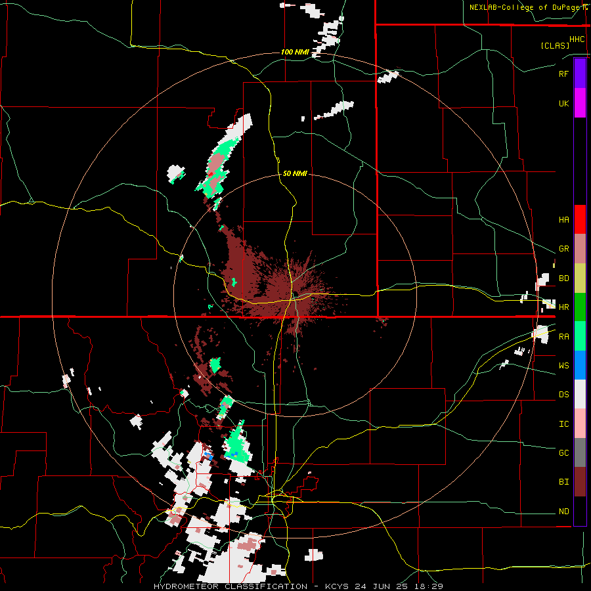Viewport: 591px width, 591px height.
Task: Click the 'DS' legend label
Action: coord(563,395)
